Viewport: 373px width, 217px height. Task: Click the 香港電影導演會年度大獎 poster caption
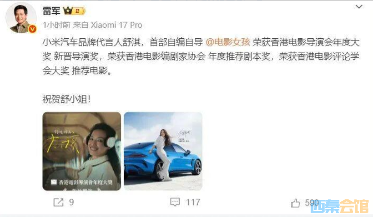[85, 183]
